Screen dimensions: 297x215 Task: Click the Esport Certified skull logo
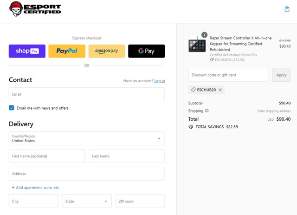(35, 9)
